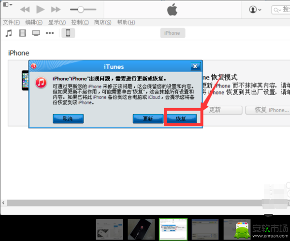Click 取消 in the iTunes dialog
The height and width of the screenshot is (241, 290).
pyautogui.click(x=68, y=119)
